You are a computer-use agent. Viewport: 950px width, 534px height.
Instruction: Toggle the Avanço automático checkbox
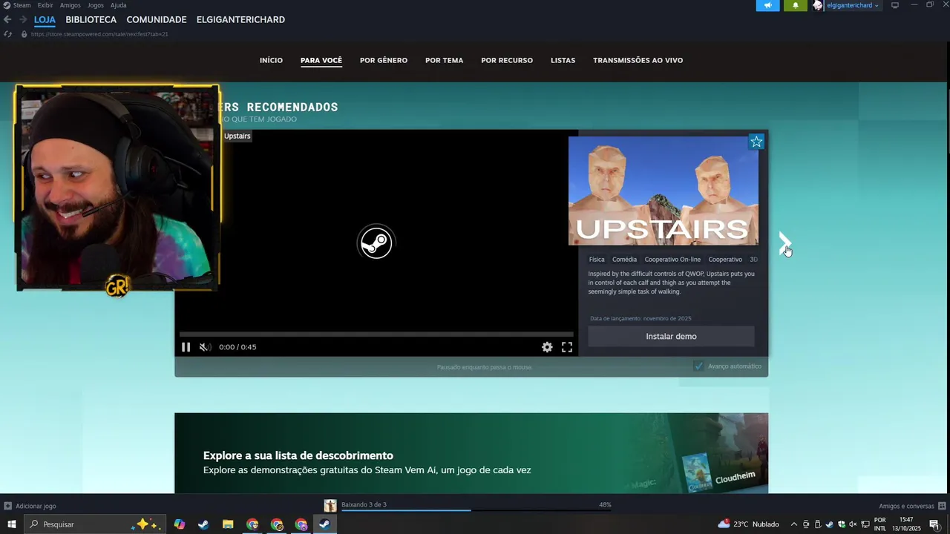pyautogui.click(x=698, y=366)
